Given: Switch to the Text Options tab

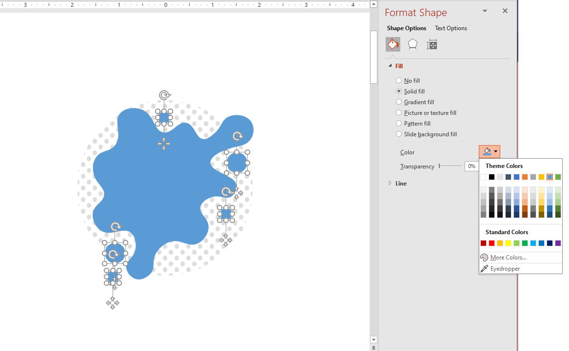Looking at the screenshot, I should pos(451,28).
